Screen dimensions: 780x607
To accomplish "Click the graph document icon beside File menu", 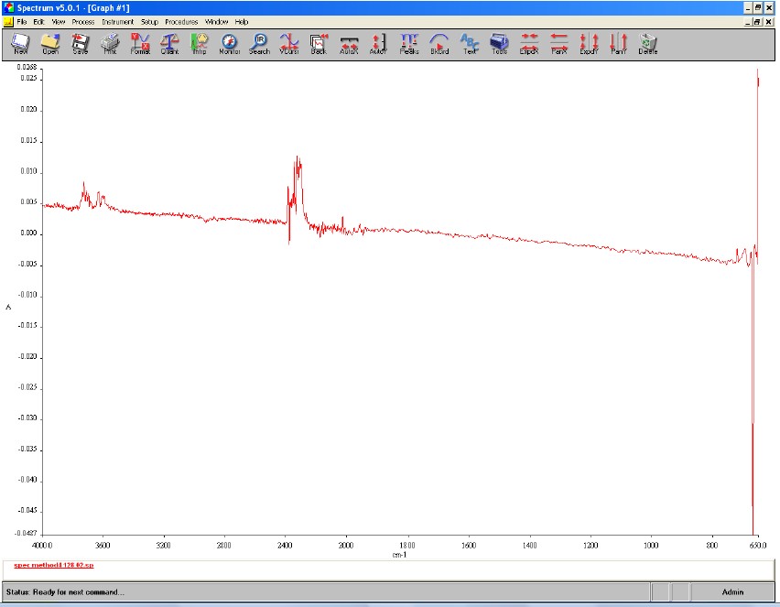I will (8, 22).
